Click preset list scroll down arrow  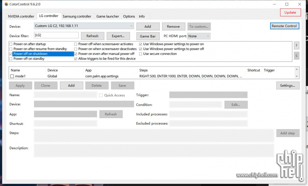pos(297,76)
